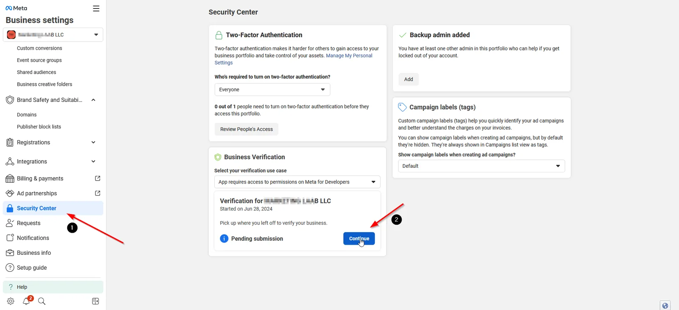Image resolution: width=679 pixels, height=310 pixels.
Task: Click the Business info briefcase icon
Action: pyautogui.click(x=10, y=253)
